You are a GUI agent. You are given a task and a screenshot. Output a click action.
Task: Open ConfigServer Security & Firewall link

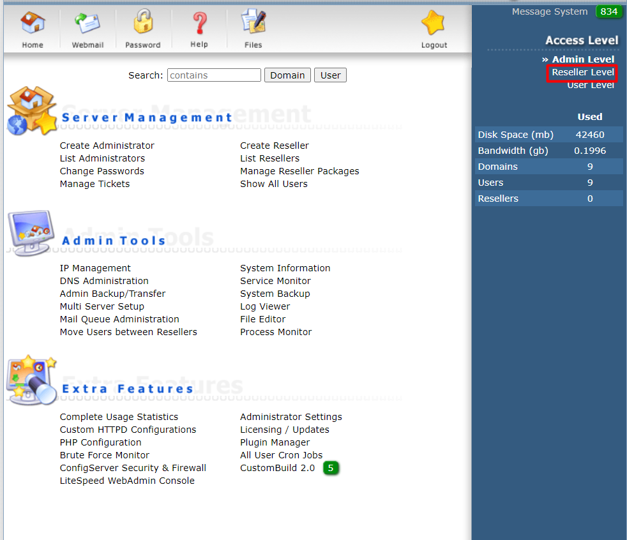[x=133, y=468]
